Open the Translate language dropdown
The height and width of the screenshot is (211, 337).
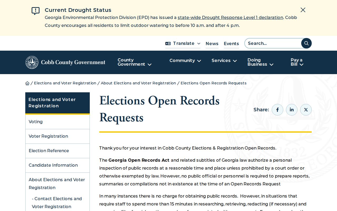pos(183,44)
